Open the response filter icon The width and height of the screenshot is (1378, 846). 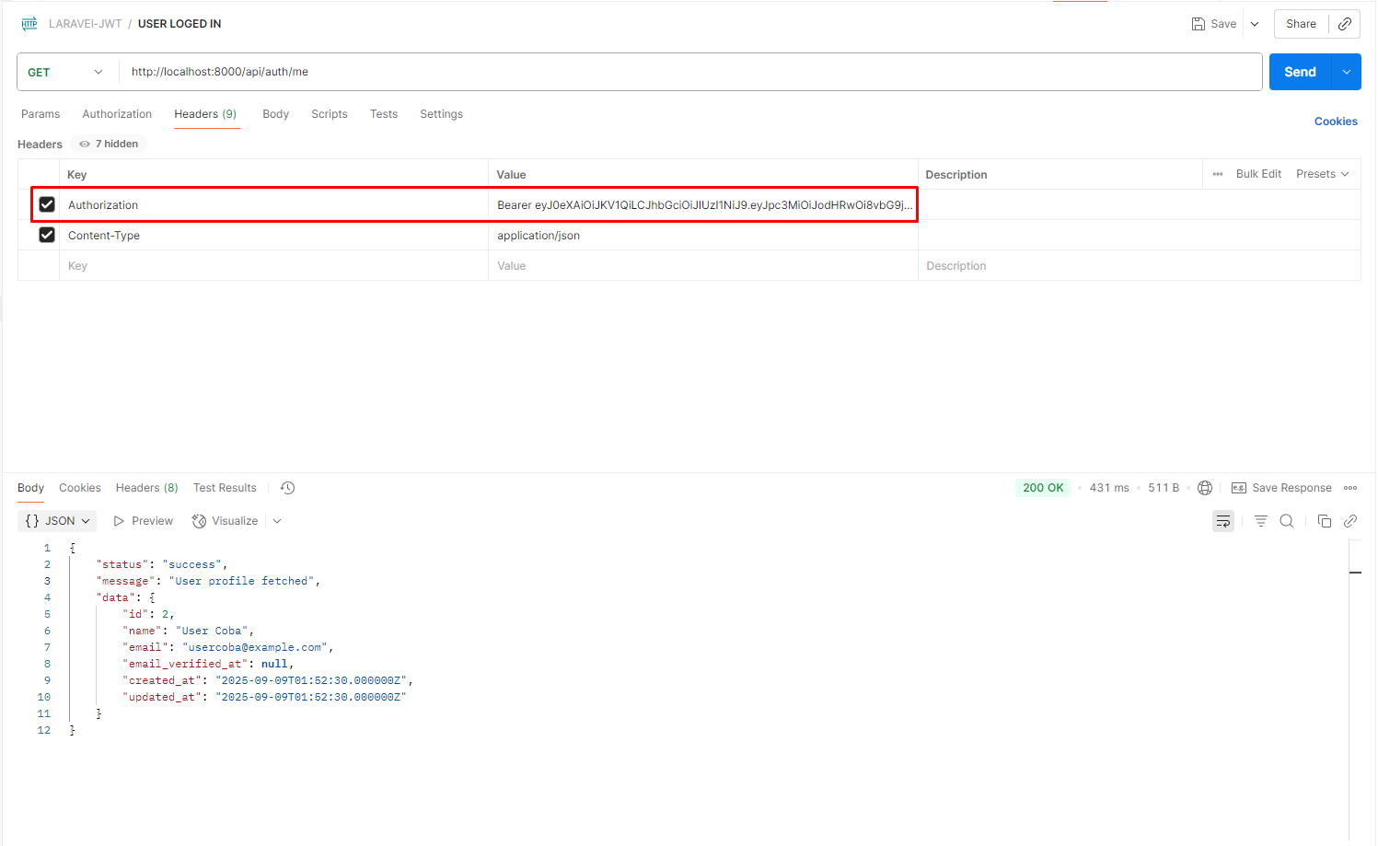(1260, 521)
